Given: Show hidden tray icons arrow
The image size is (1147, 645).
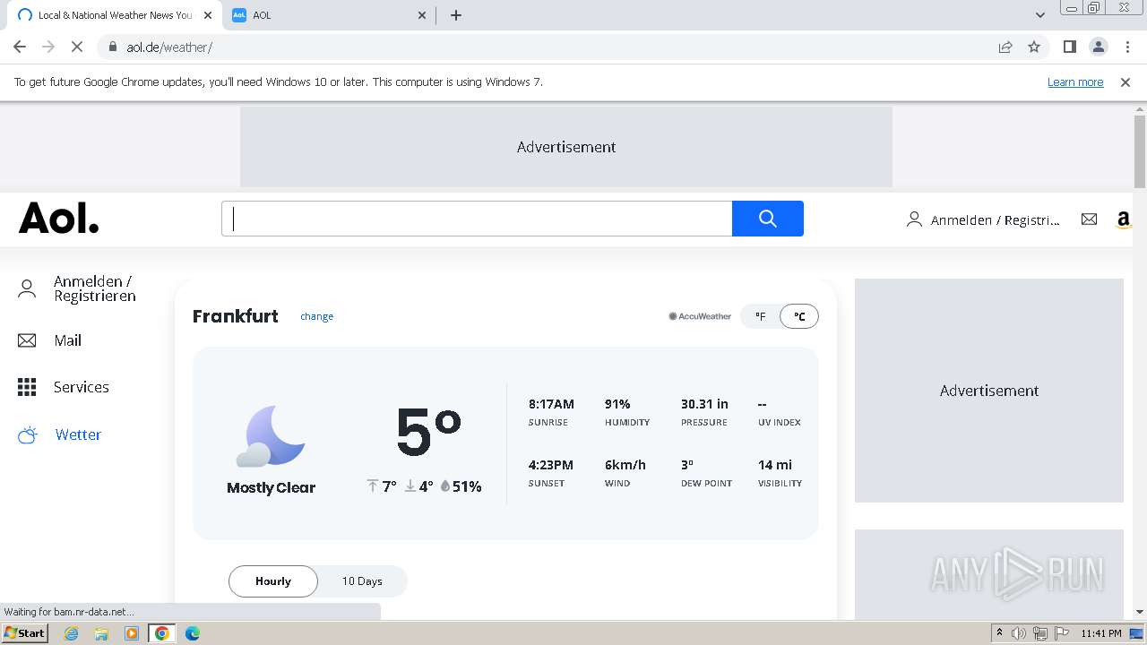Looking at the screenshot, I should click(x=999, y=633).
